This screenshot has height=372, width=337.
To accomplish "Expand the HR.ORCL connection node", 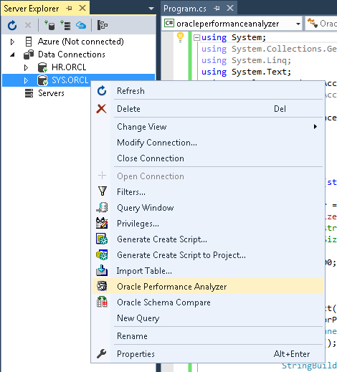I will [26, 67].
